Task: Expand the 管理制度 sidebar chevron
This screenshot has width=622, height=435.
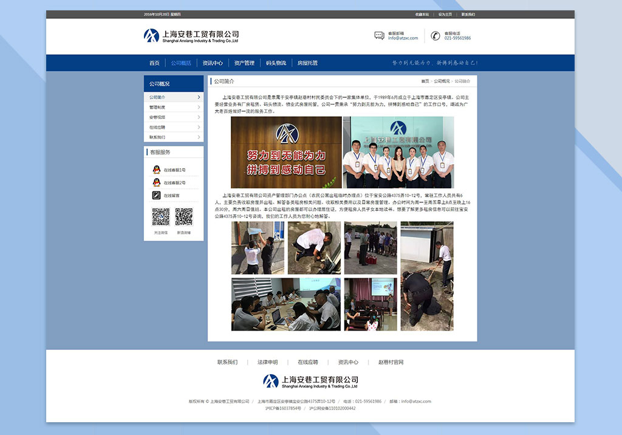Action: tap(199, 108)
